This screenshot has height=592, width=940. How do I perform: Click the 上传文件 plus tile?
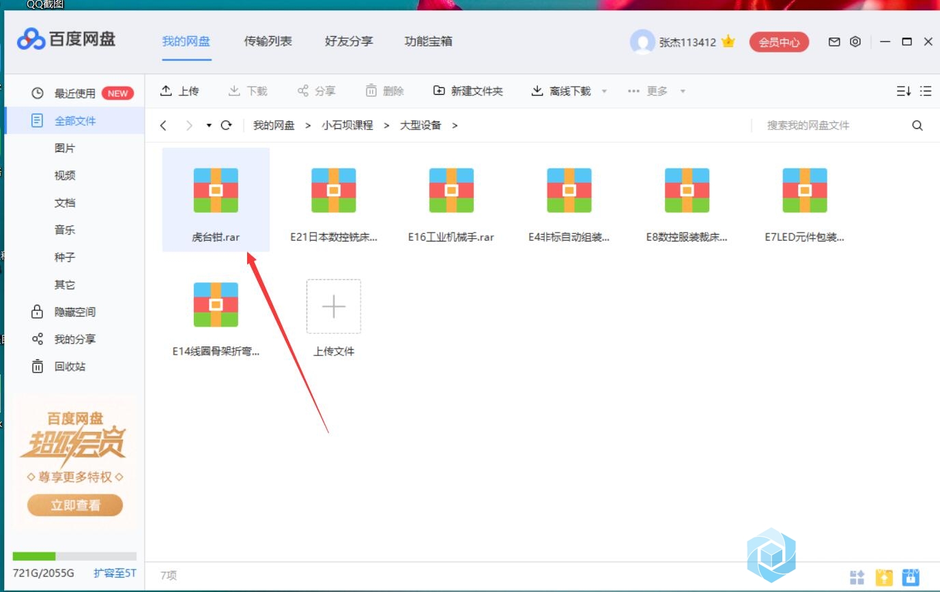[334, 306]
